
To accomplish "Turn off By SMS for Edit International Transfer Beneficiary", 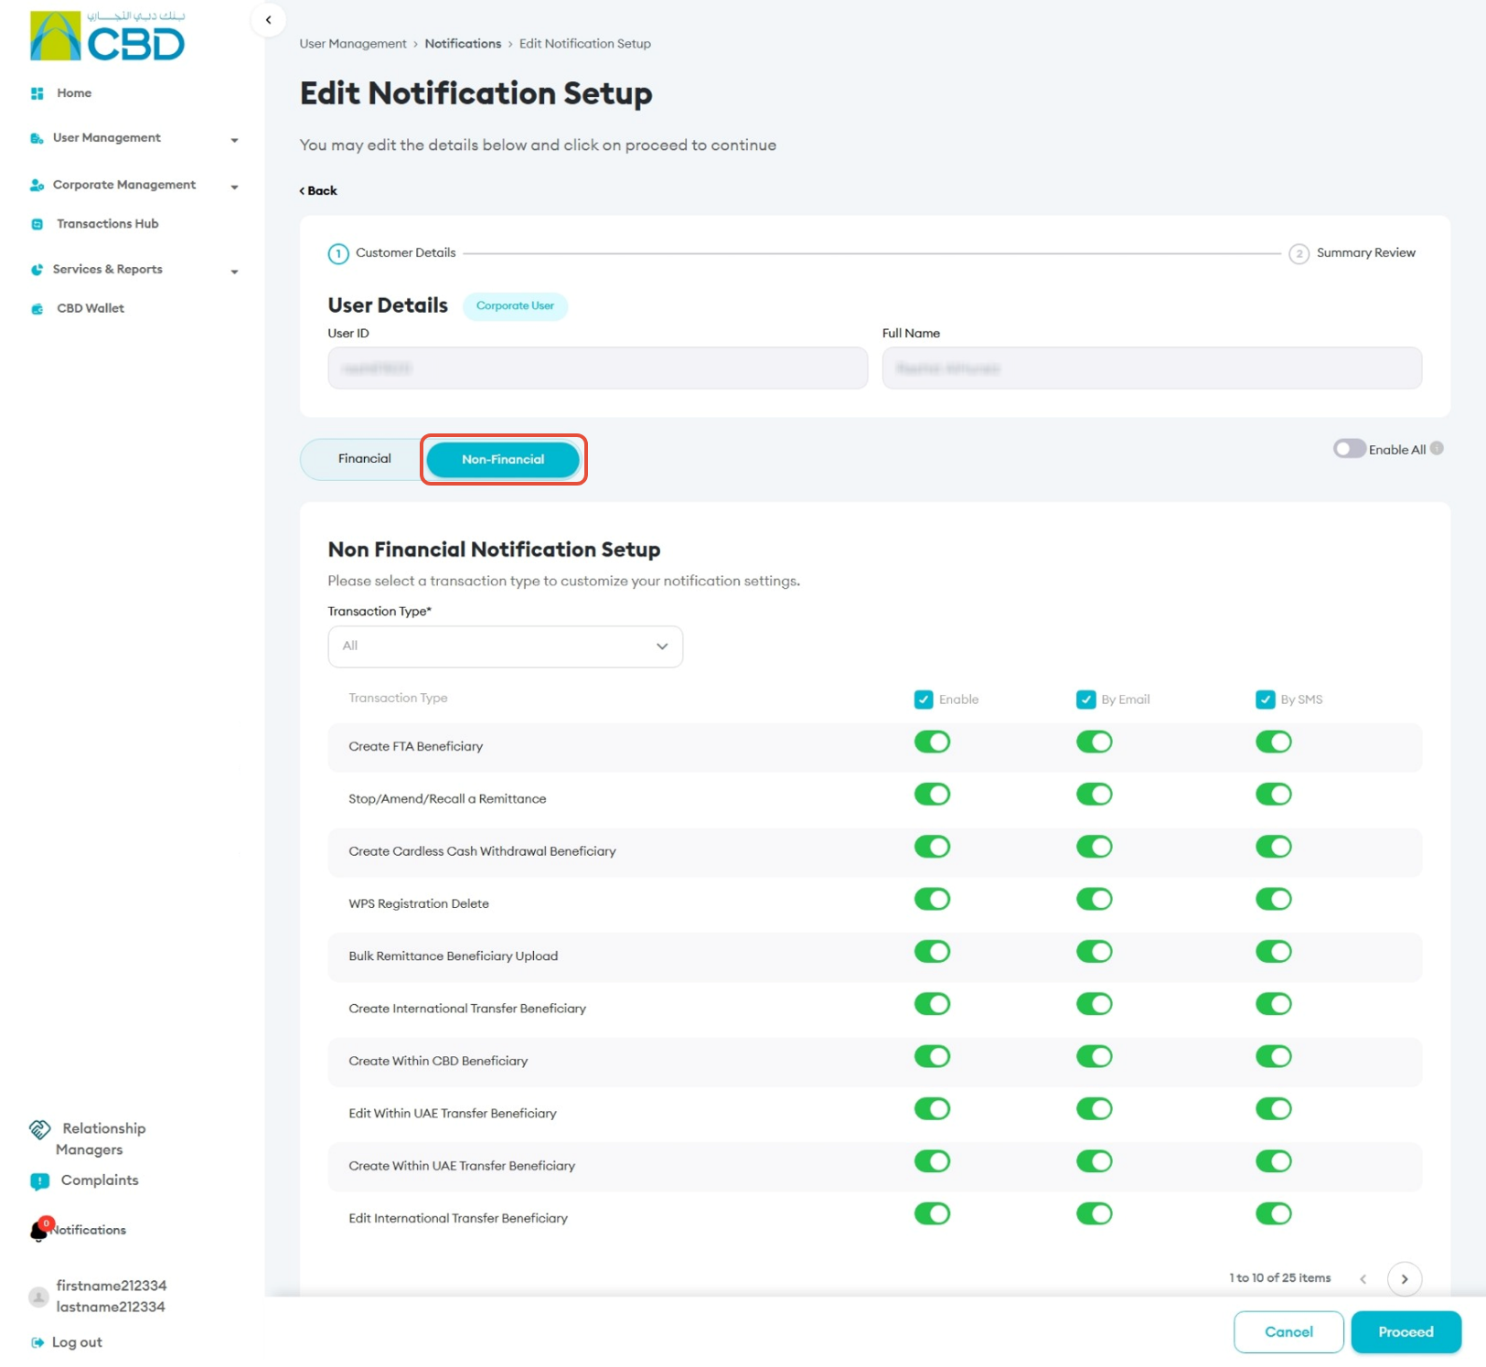I will [x=1273, y=1213].
